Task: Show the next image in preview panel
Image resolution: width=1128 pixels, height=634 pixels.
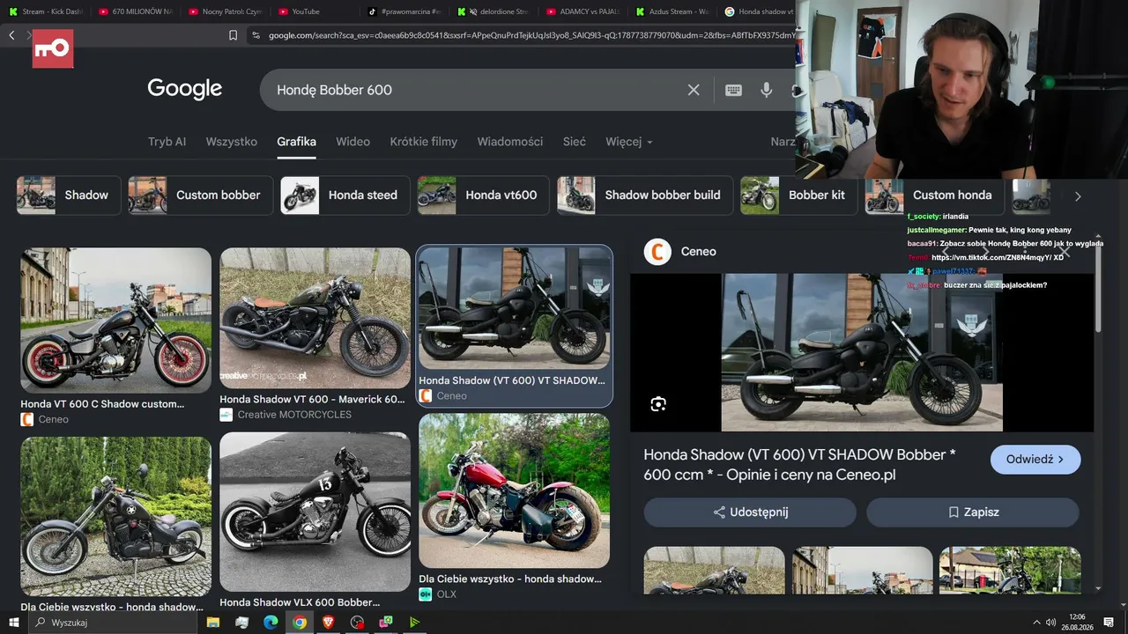Action: click(985, 253)
